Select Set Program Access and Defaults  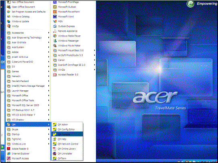click(28, 12)
